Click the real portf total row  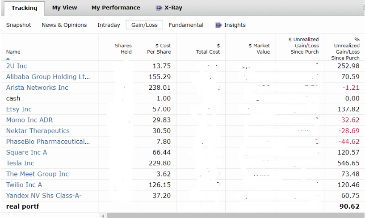coord(23,206)
